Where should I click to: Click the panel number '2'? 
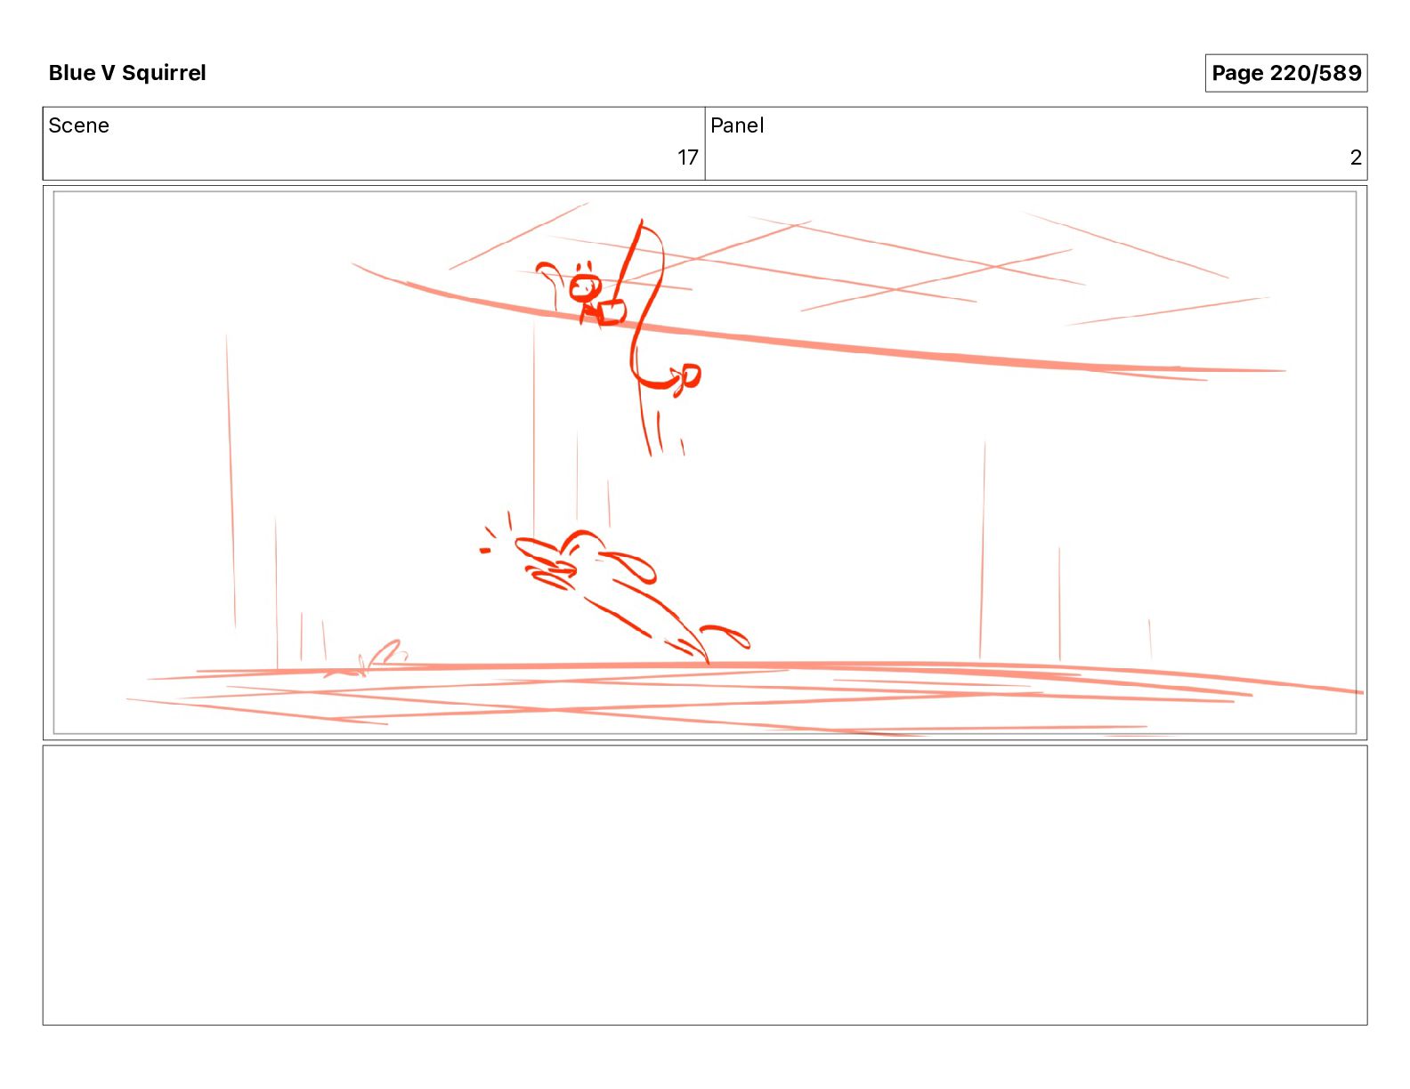[1355, 157]
